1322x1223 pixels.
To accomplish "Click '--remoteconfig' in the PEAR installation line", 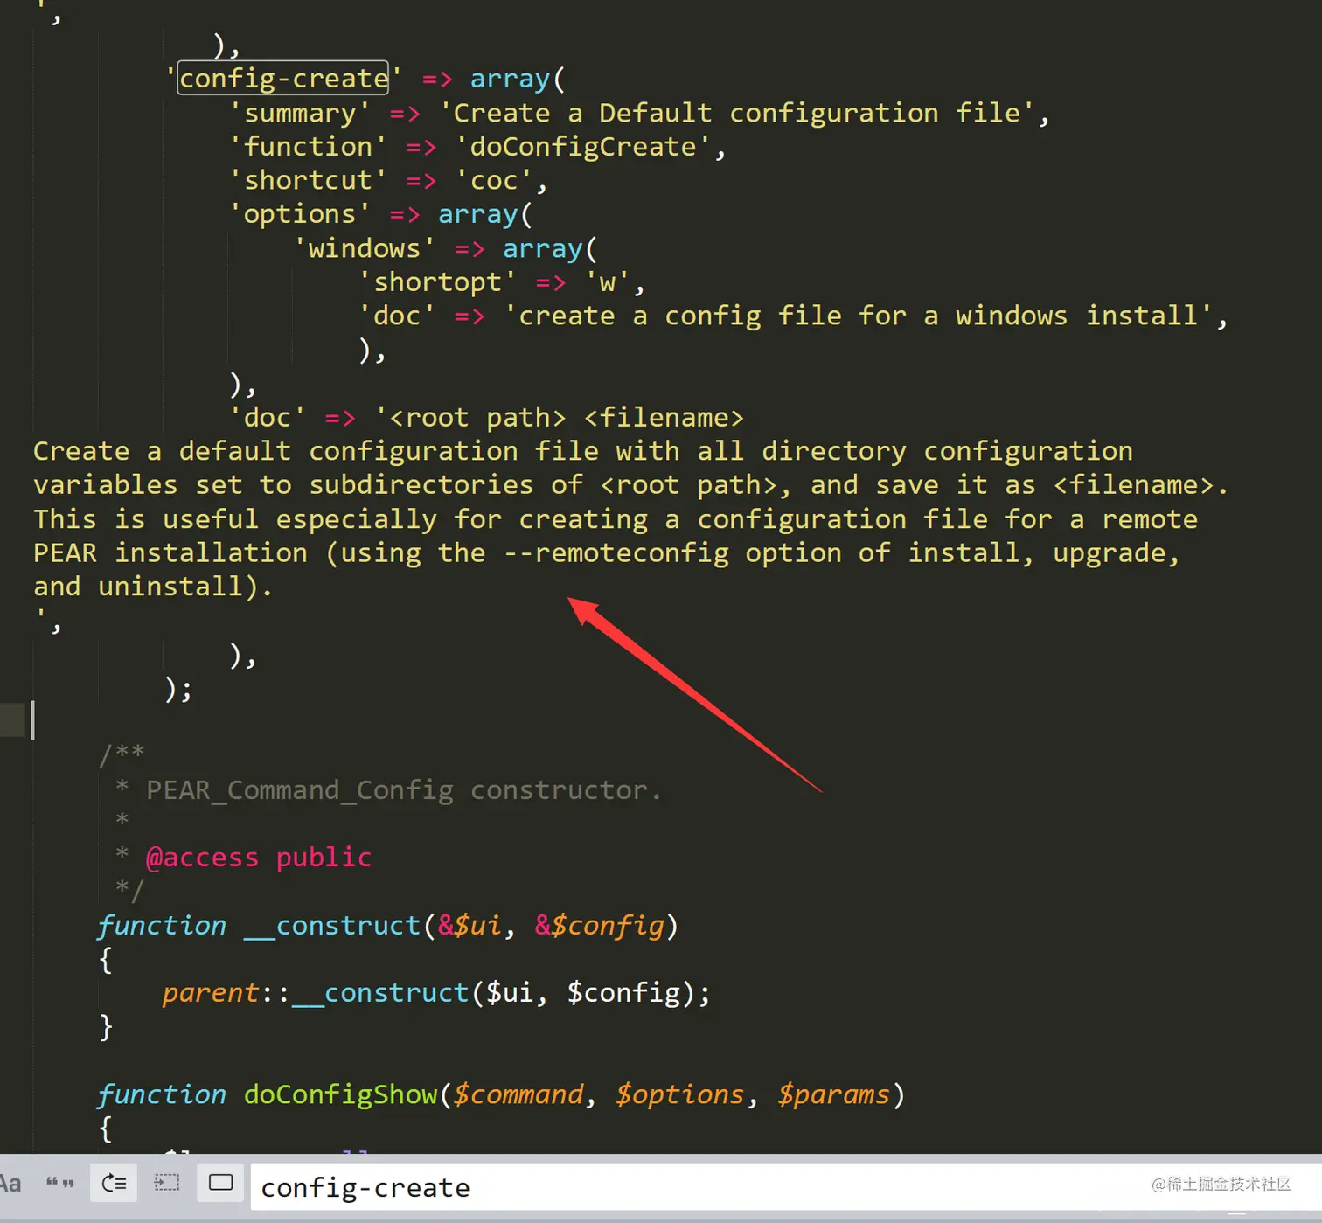I will click(x=616, y=553).
